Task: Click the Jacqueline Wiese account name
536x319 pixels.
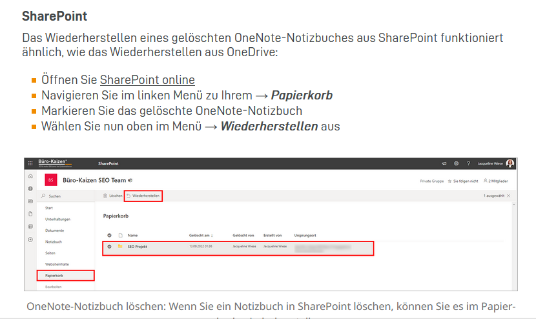Action: pyautogui.click(x=490, y=163)
